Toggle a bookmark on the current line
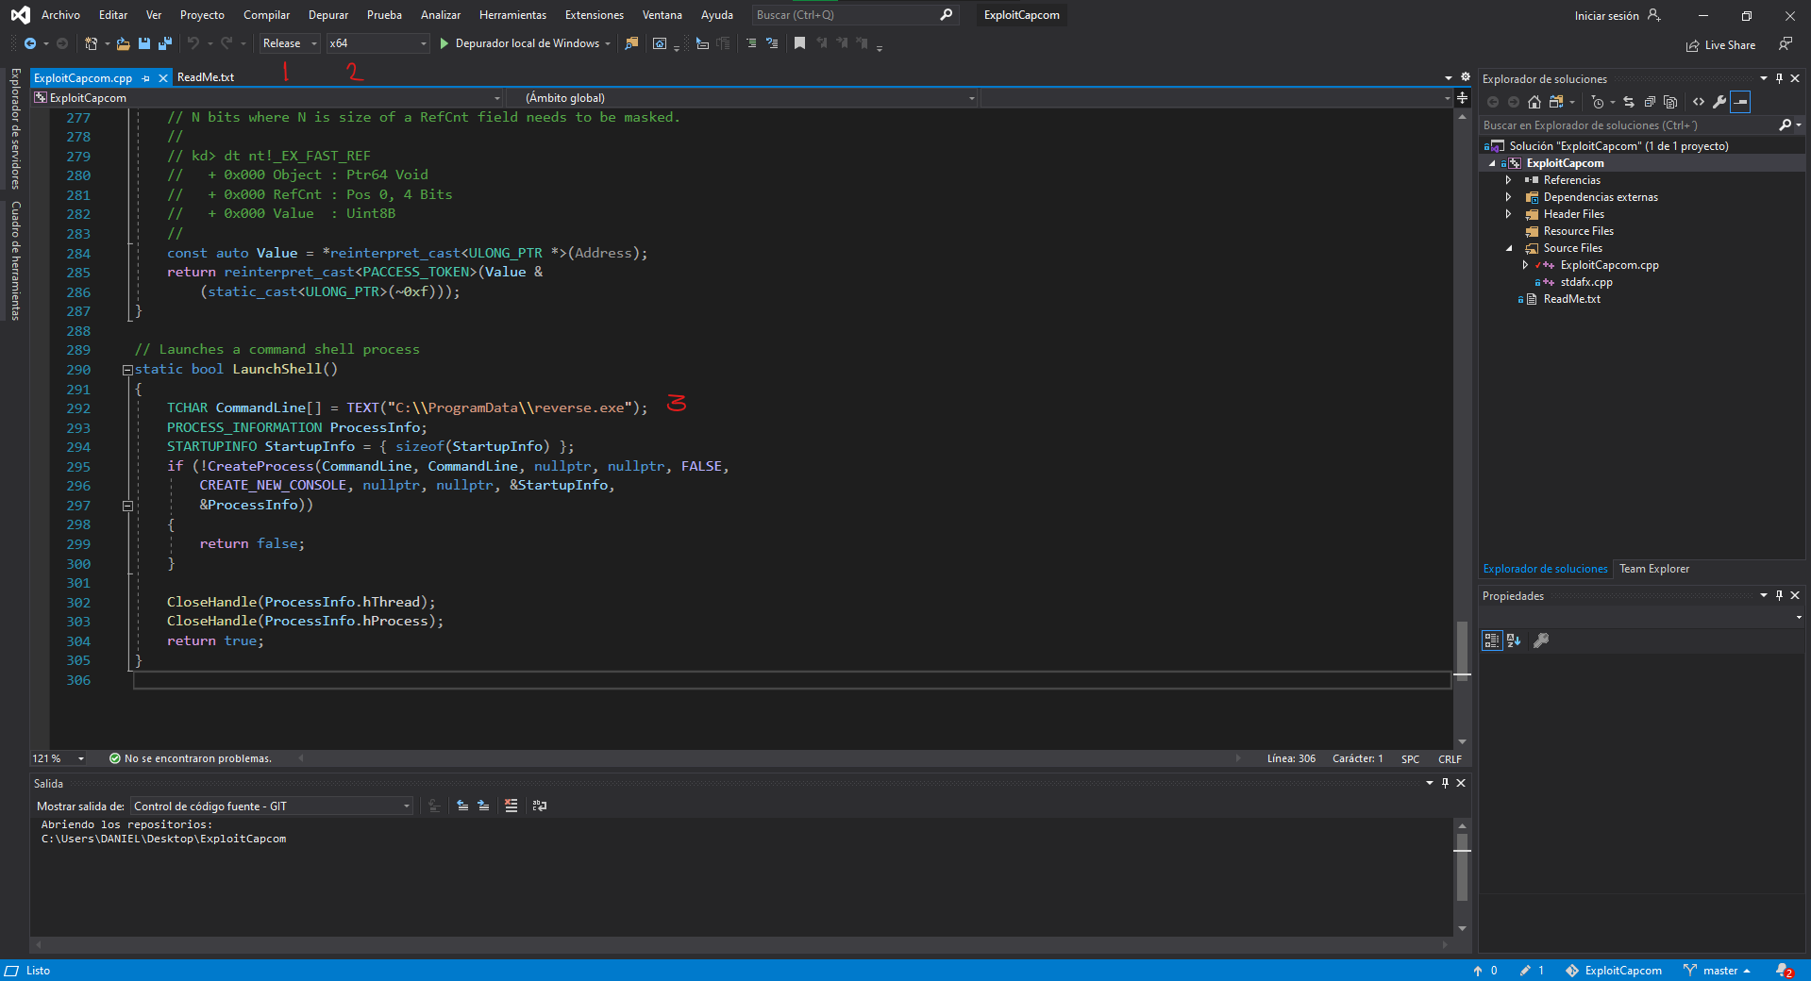 [799, 43]
